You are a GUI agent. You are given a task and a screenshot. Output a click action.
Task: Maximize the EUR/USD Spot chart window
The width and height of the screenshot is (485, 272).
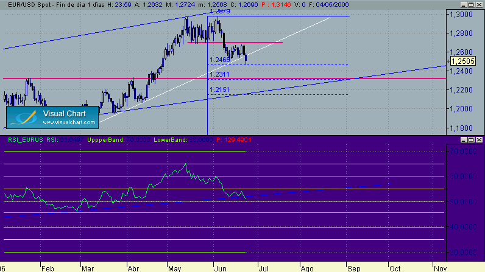tap(471, 5)
